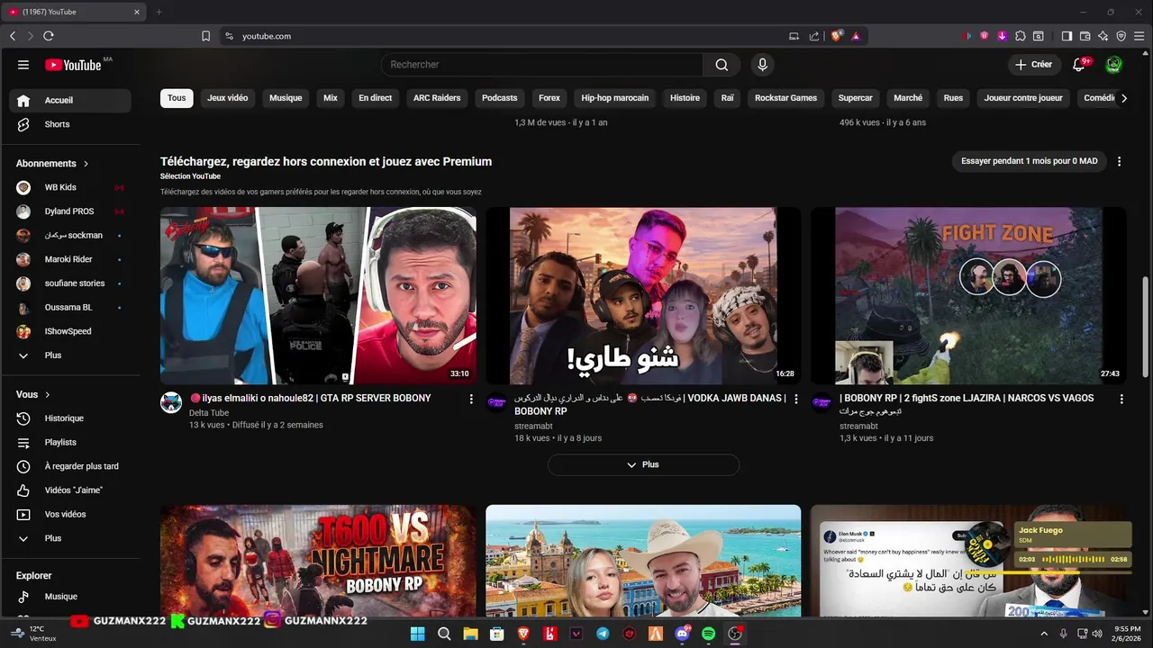Start voice search with the microphone icon
The image size is (1153, 648).
coord(762,65)
